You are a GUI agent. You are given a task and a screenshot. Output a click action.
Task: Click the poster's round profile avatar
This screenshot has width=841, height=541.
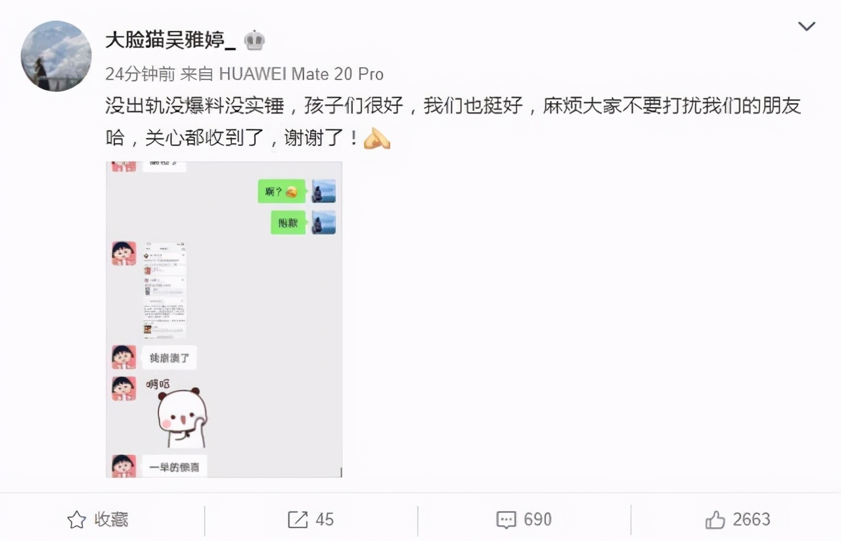pyautogui.click(x=56, y=56)
